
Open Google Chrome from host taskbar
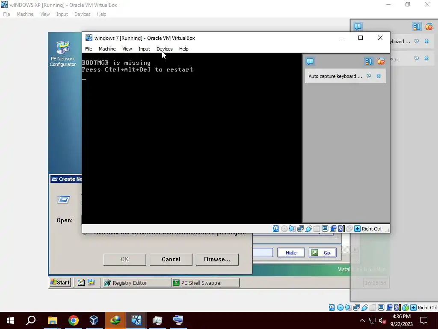(74, 320)
